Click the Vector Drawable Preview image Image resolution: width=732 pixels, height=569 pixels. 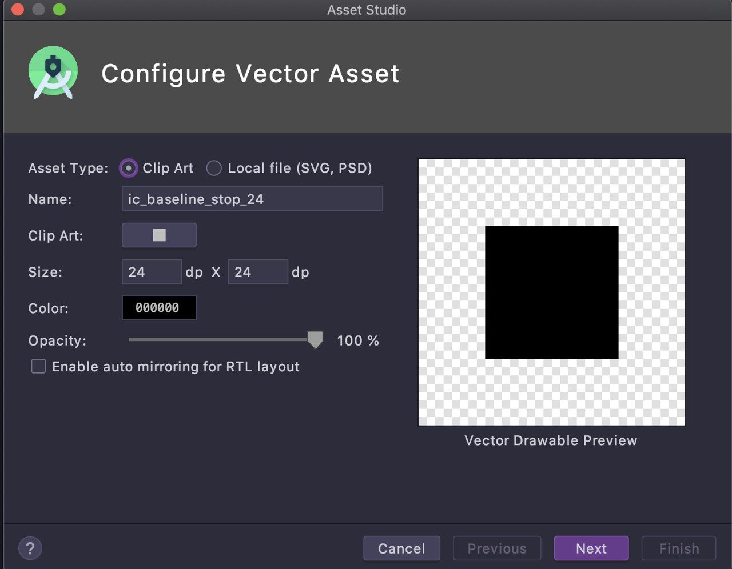tap(552, 292)
